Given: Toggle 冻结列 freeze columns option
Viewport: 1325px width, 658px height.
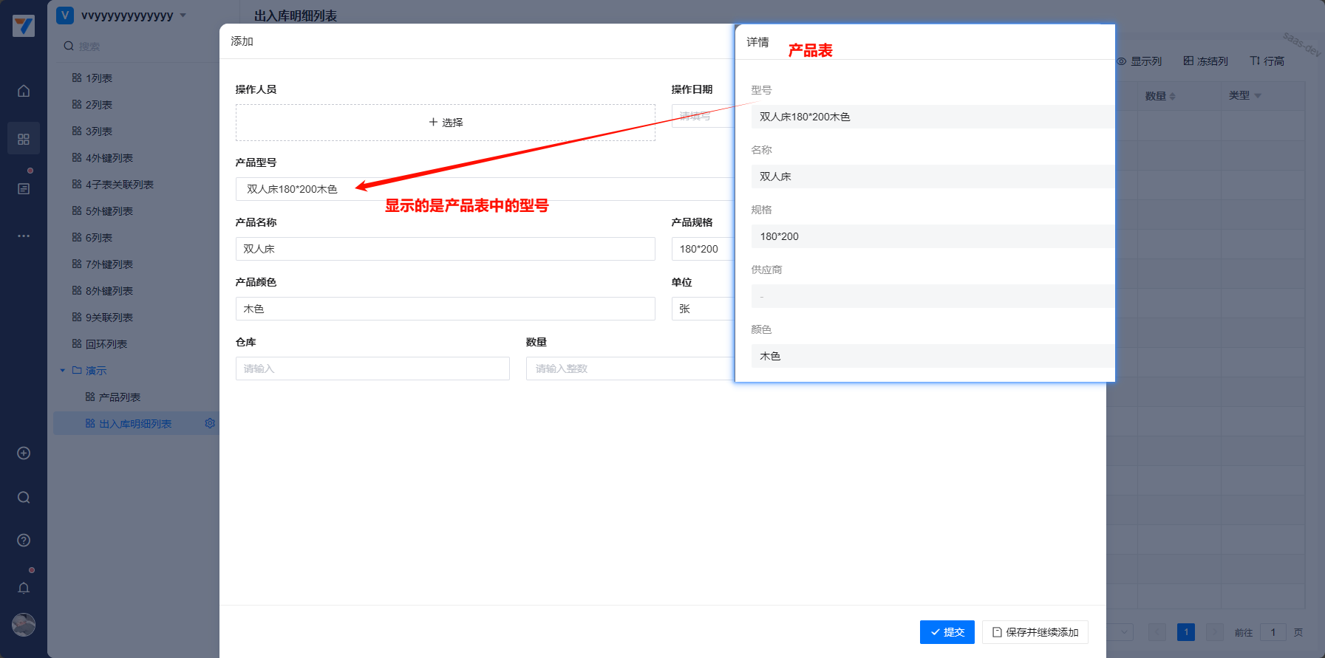Looking at the screenshot, I should pyautogui.click(x=1205, y=61).
